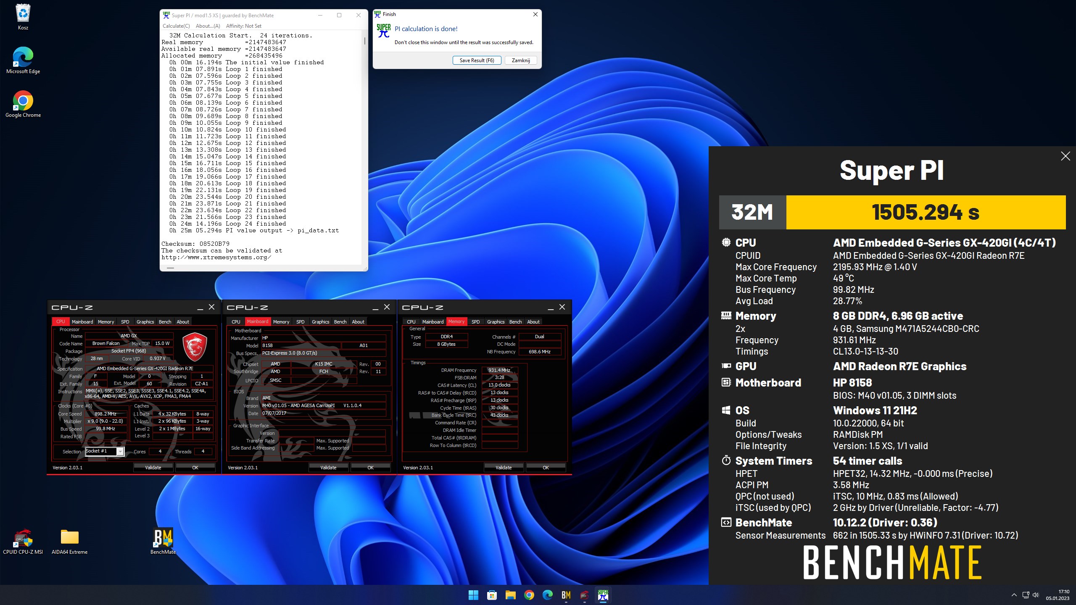Click Affinity: Not Set menu item
1076x605 pixels.
244,26
